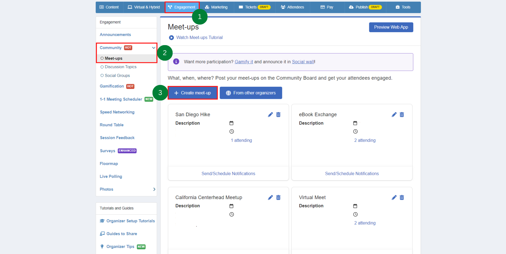Image resolution: width=506 pixels, height=254 pixels.
Task: Open Organizer Tips
Action: click(x=123, y=247)
